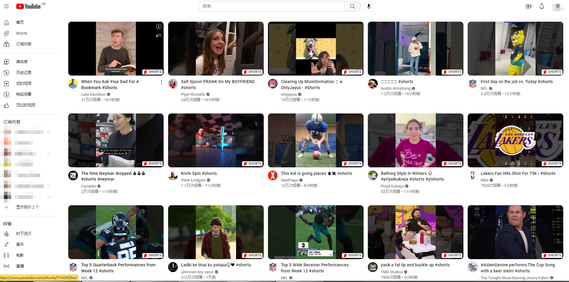
Task: Click inside the search input field
Action: coord(271,6)
